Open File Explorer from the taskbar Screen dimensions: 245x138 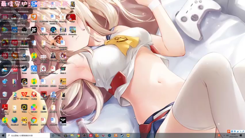click(x=72, y=135)
